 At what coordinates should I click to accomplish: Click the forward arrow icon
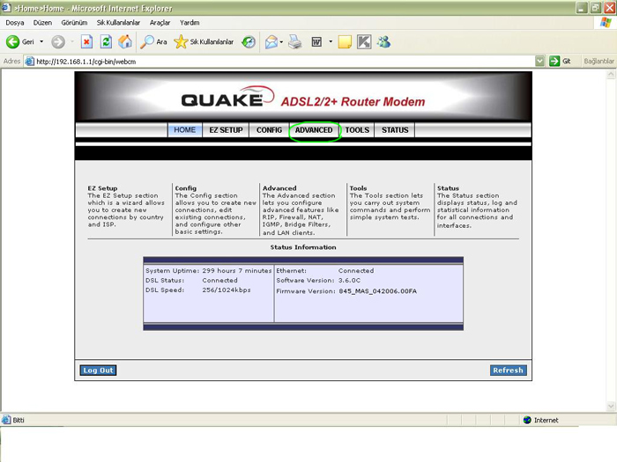pos(58,41)
